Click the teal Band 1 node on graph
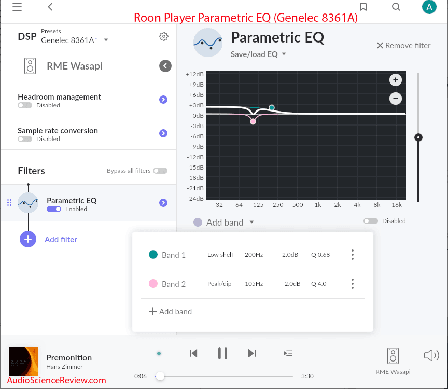The height and width of the screenshot is (389, 448). click(x=272, y=108)
